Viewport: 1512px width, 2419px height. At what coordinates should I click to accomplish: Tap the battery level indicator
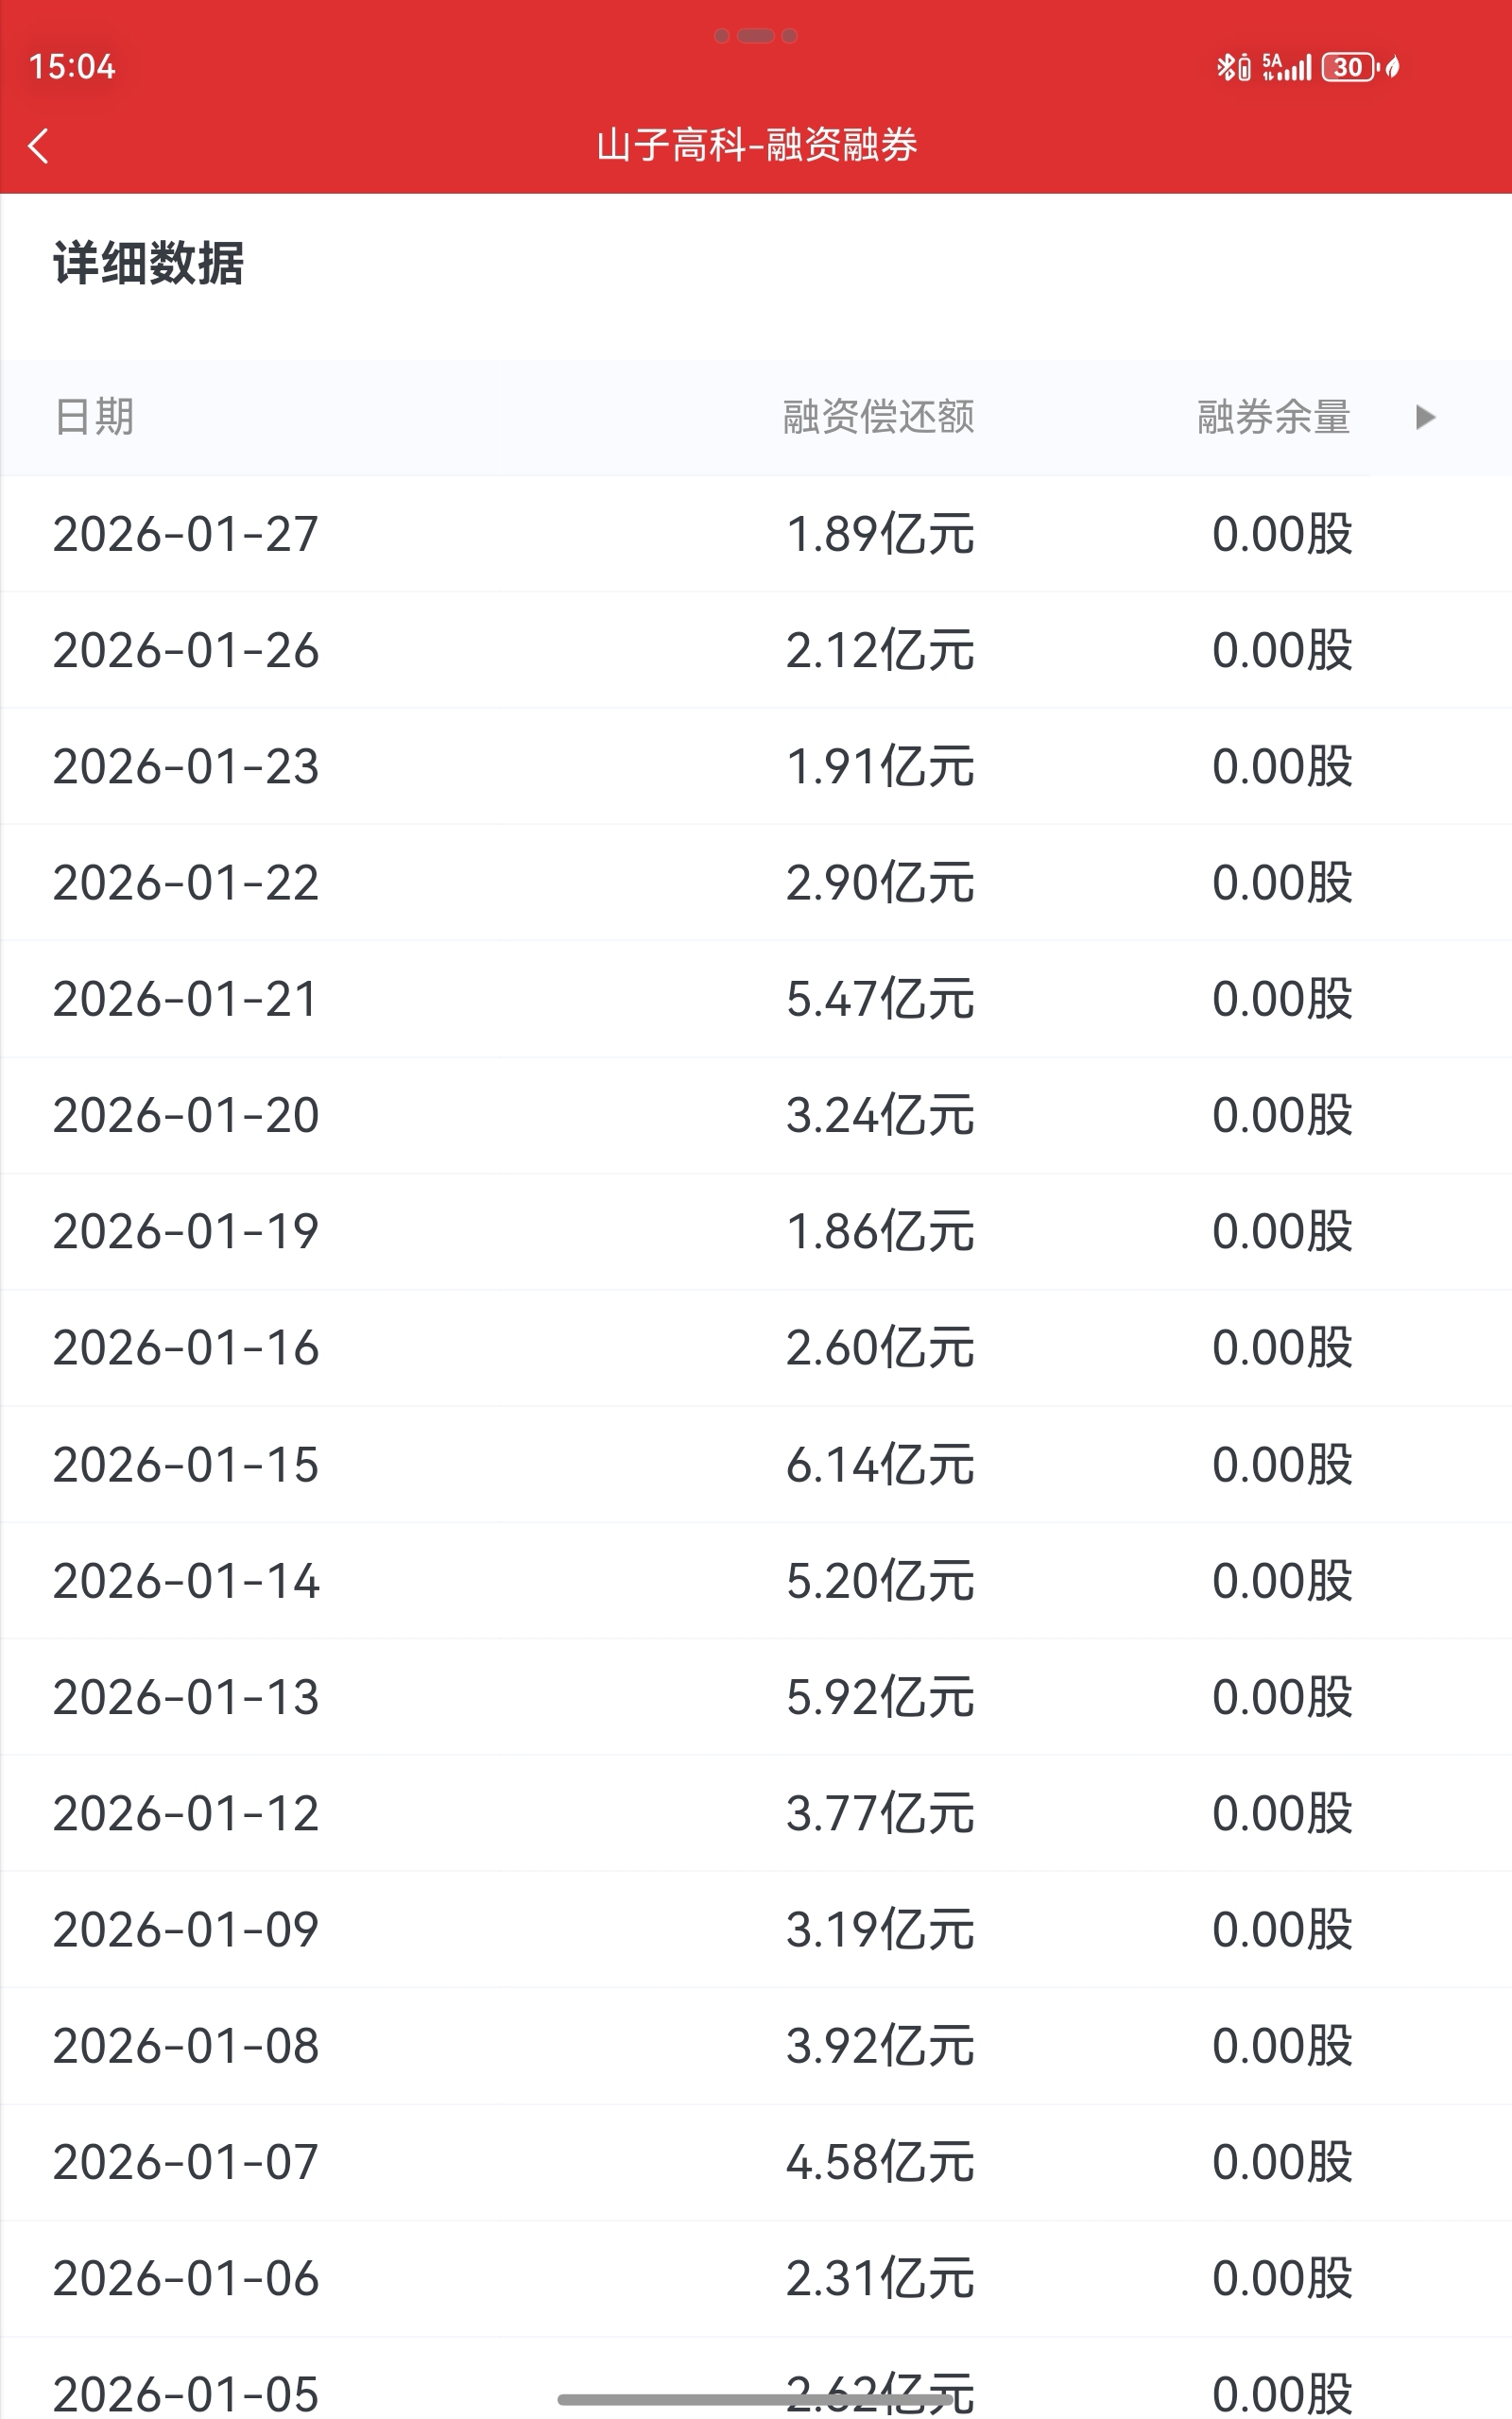(x=1348, y=67)
